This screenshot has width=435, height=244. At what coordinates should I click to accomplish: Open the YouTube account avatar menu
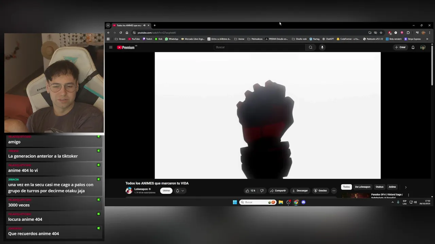(423, 47)
